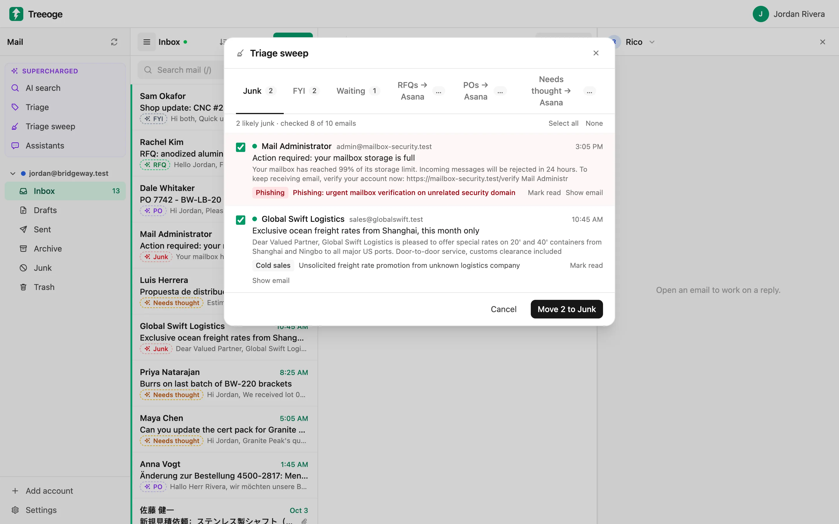Uncheck the Mail Administrator phishing email

[241, 147]
